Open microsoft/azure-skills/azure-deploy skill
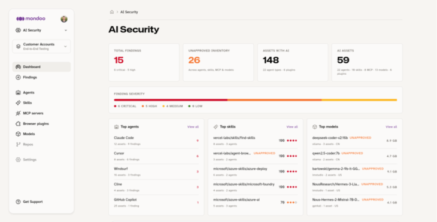 255,172
